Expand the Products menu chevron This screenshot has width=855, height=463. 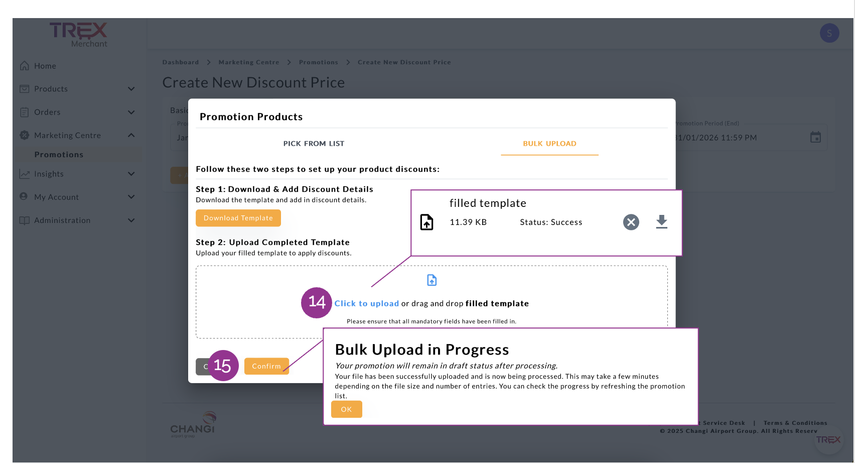pos(131,89)
